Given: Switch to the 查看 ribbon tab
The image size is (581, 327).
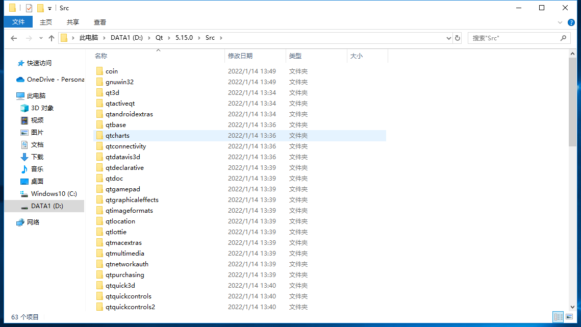Looking at the screenshot, I should [99, 22].
